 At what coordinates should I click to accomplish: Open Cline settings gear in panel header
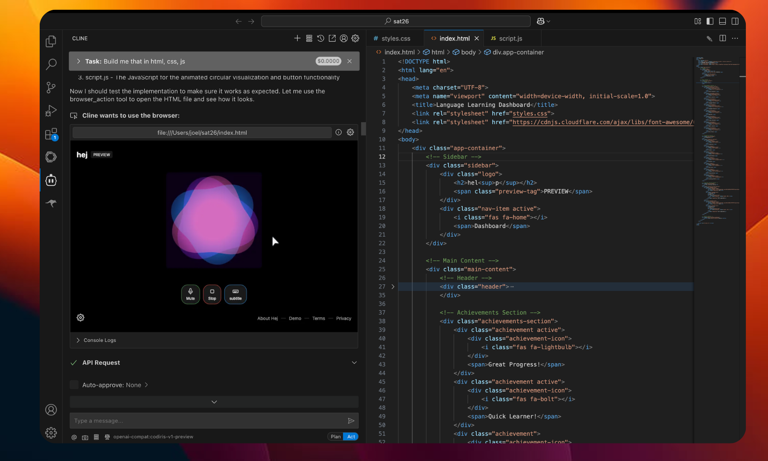pyautogui.click(x=355, y=38)
